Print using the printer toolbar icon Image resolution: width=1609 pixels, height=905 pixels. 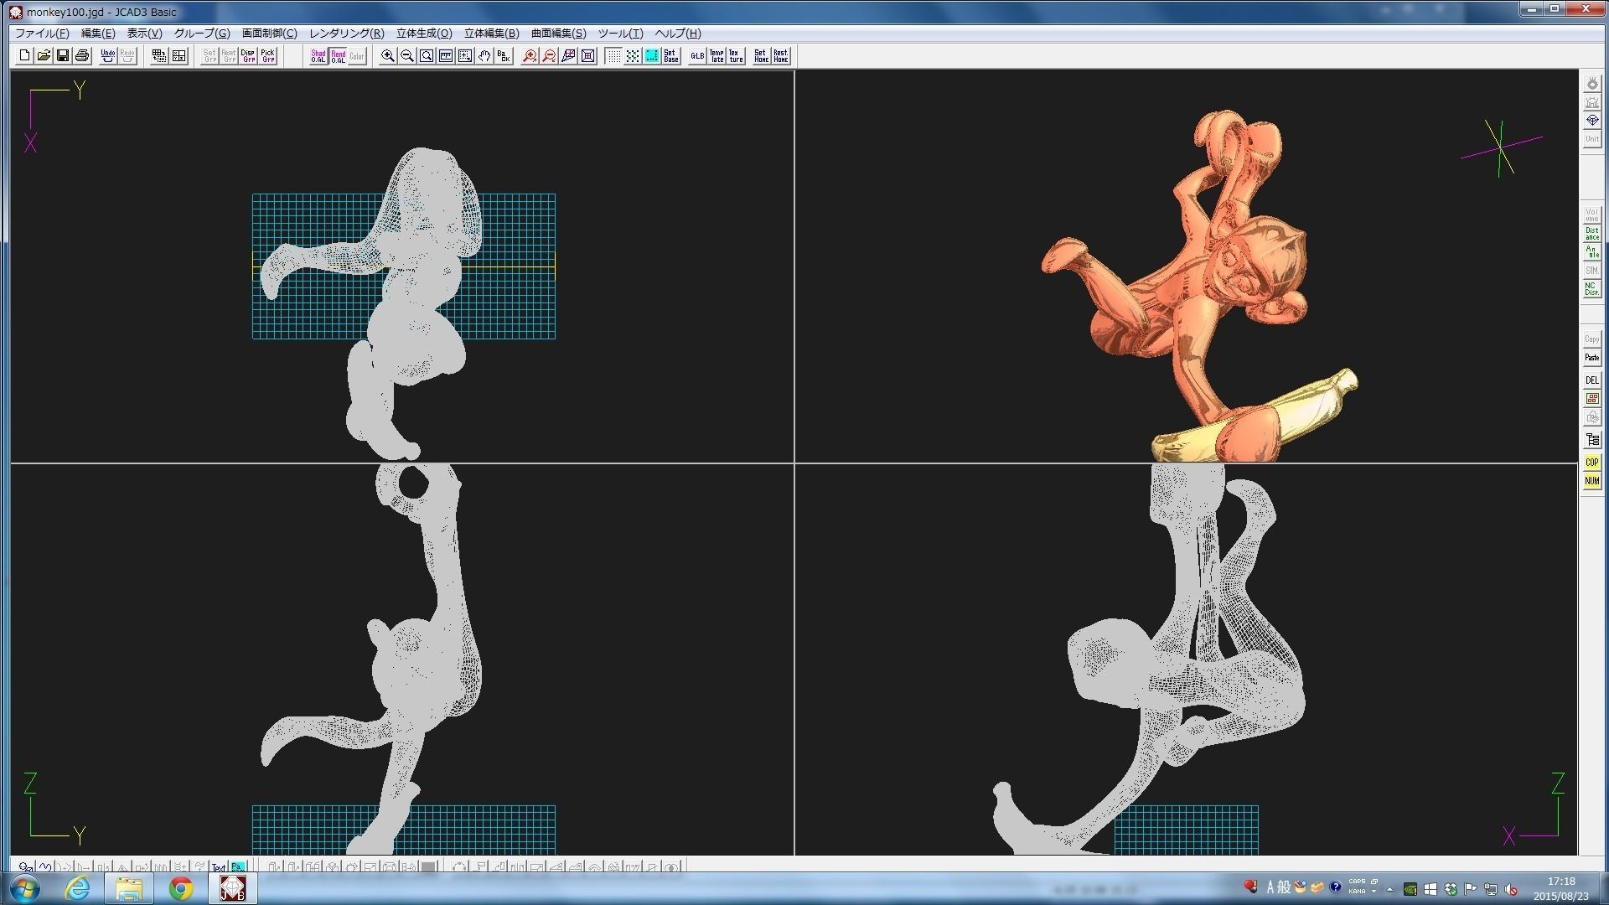point(82,56)
